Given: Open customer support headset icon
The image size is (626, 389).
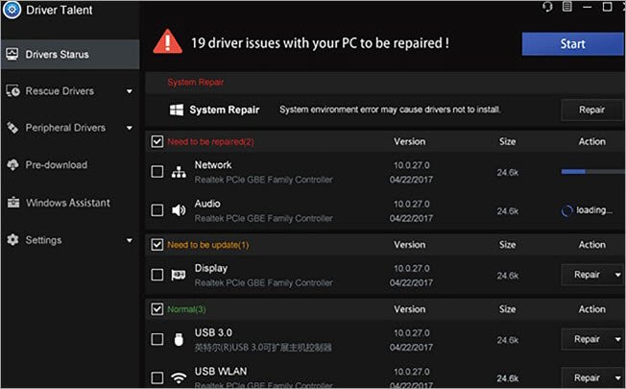Looking at the screenshot, I should point(547,7).
